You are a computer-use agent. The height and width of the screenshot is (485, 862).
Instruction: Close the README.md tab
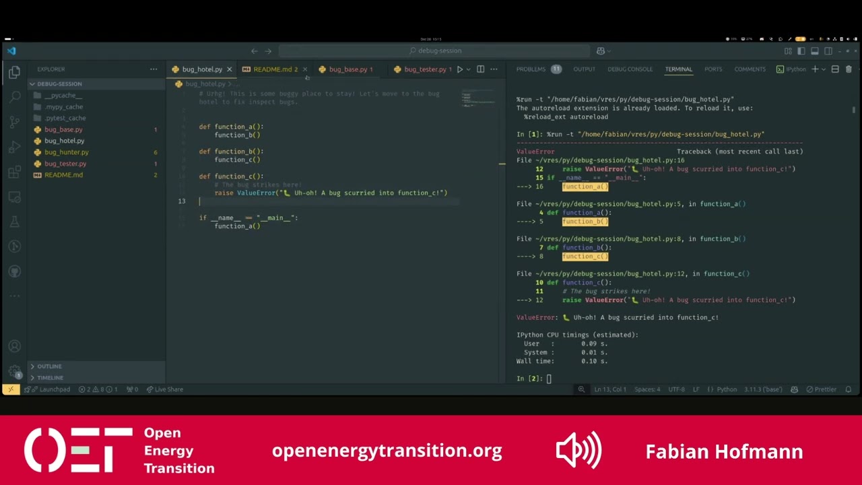coord(304,69)
